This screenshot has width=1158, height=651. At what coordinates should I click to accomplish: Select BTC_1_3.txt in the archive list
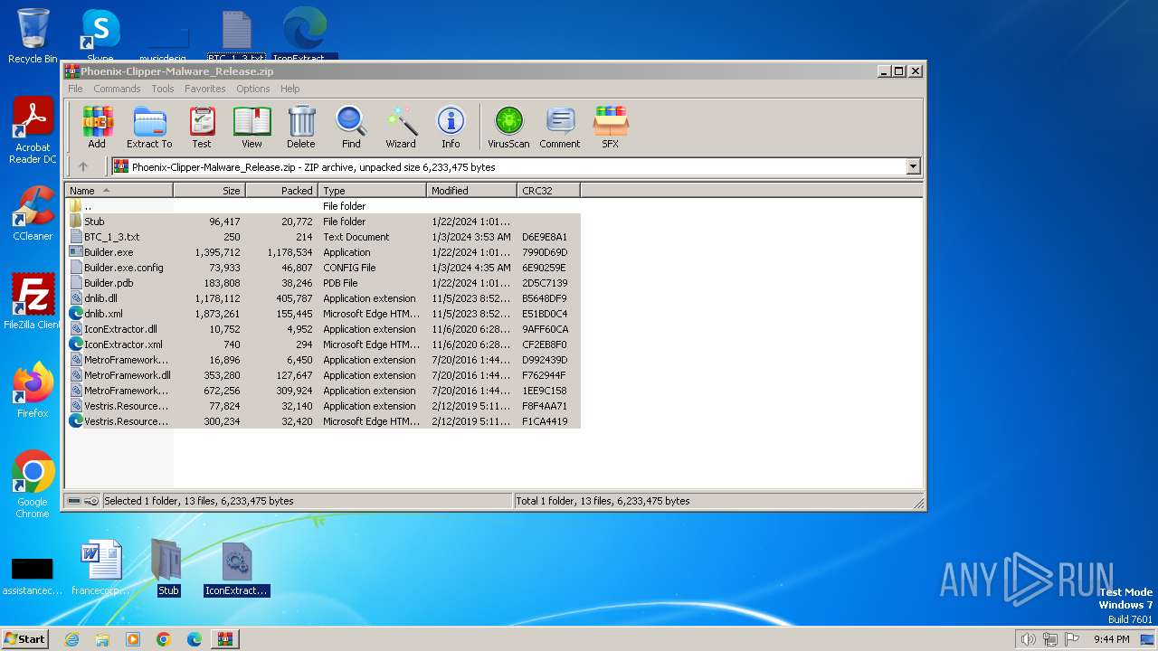(x=323, y=237)
